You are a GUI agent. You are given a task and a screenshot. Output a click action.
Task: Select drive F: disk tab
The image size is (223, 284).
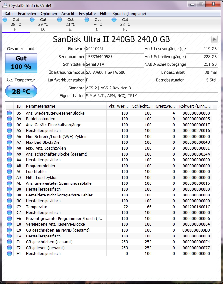click(x=16, y=24)
